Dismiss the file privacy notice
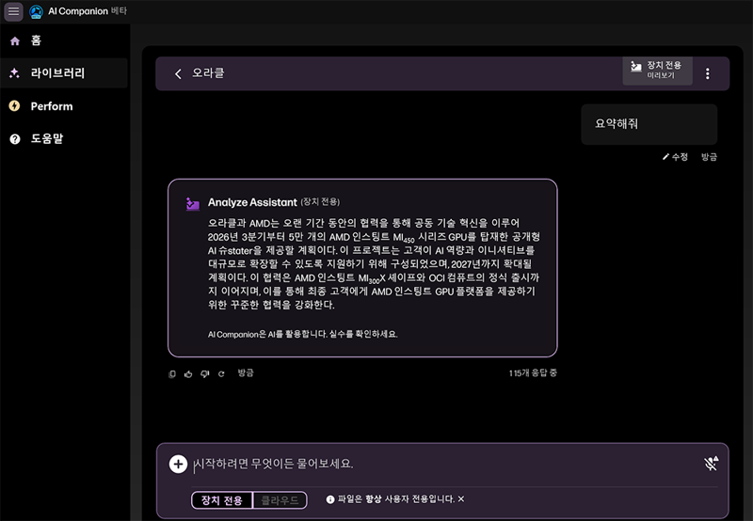 [x=461, y=499]
